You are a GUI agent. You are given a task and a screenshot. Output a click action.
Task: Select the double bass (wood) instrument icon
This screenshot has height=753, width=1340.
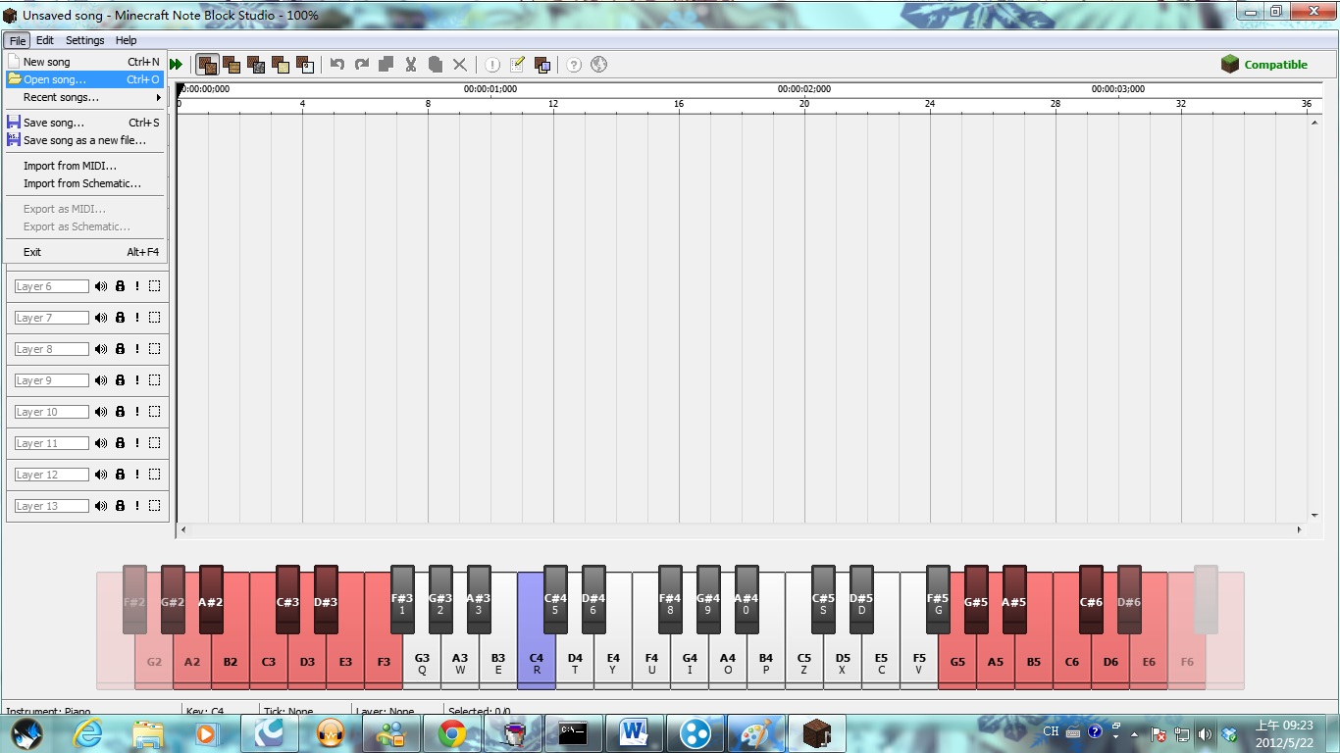(232, 65)
